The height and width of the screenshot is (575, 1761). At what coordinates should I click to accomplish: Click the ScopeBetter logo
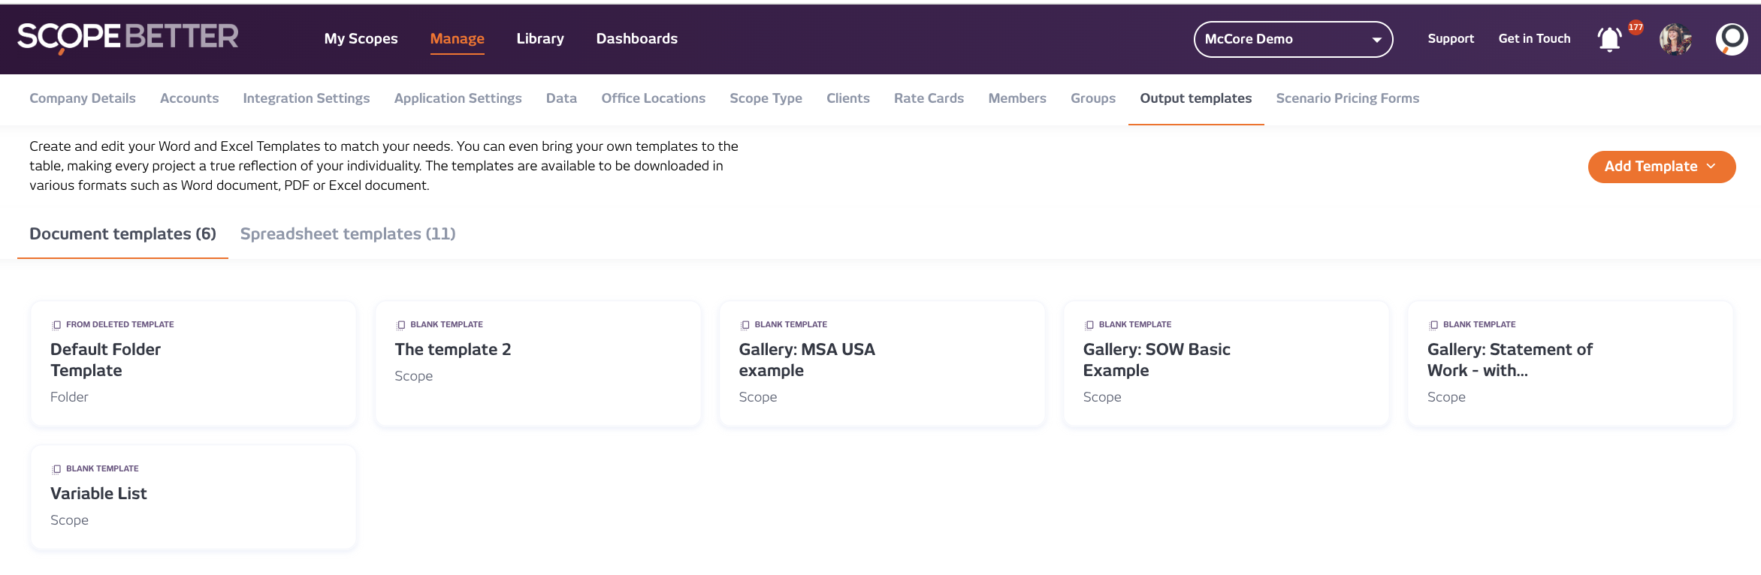click(x=128, y=37)
